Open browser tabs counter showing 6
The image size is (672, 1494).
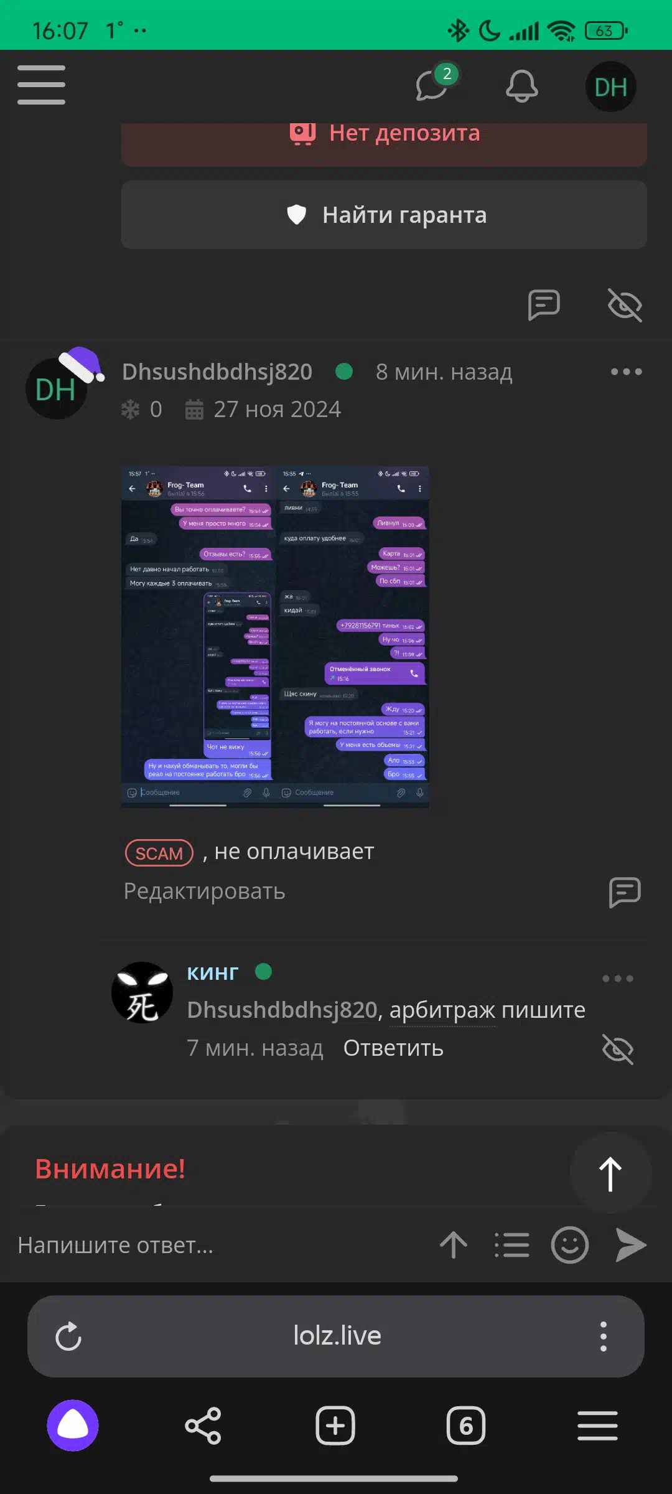465,1426
